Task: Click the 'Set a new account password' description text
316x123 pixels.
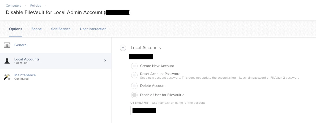Action: 220,78
